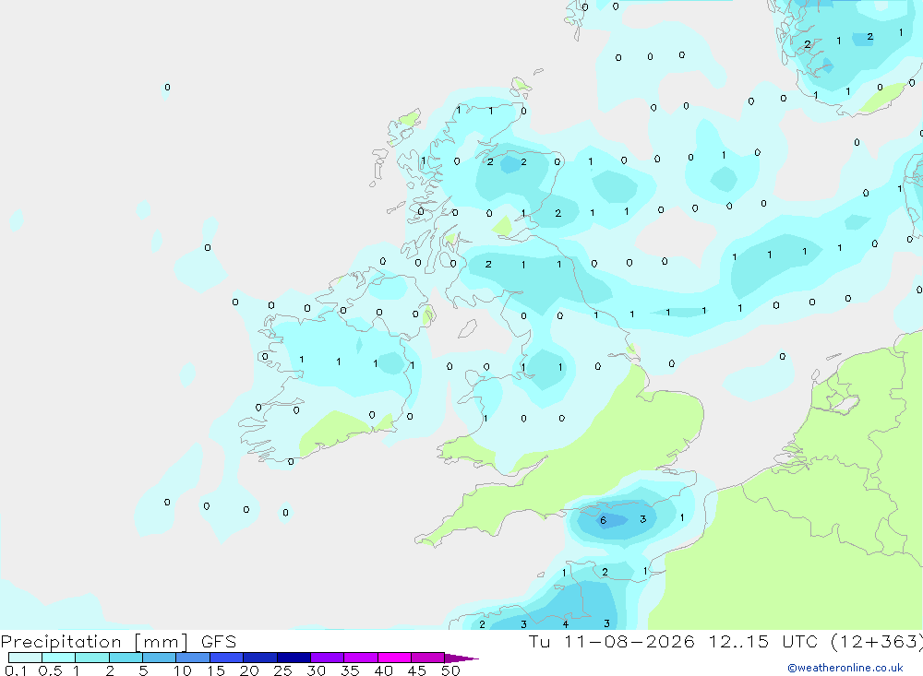Select the 2–5 mm legend color box

coord(126,658)
